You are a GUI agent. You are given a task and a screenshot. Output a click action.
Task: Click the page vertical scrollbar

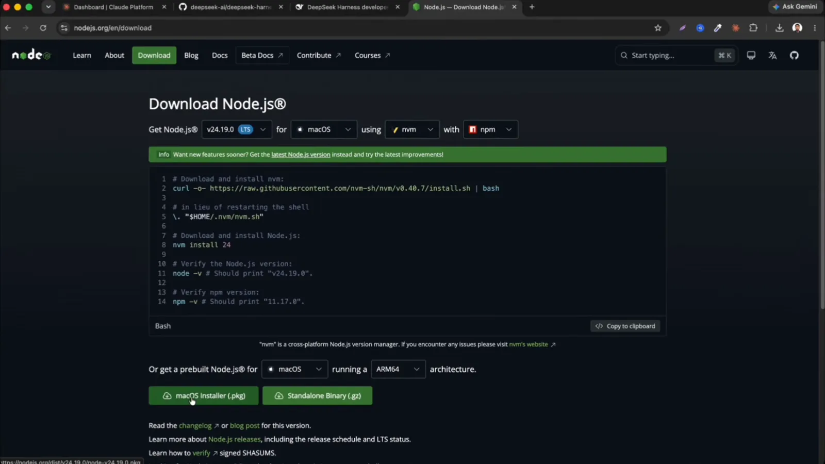click(x=822, y=175)
